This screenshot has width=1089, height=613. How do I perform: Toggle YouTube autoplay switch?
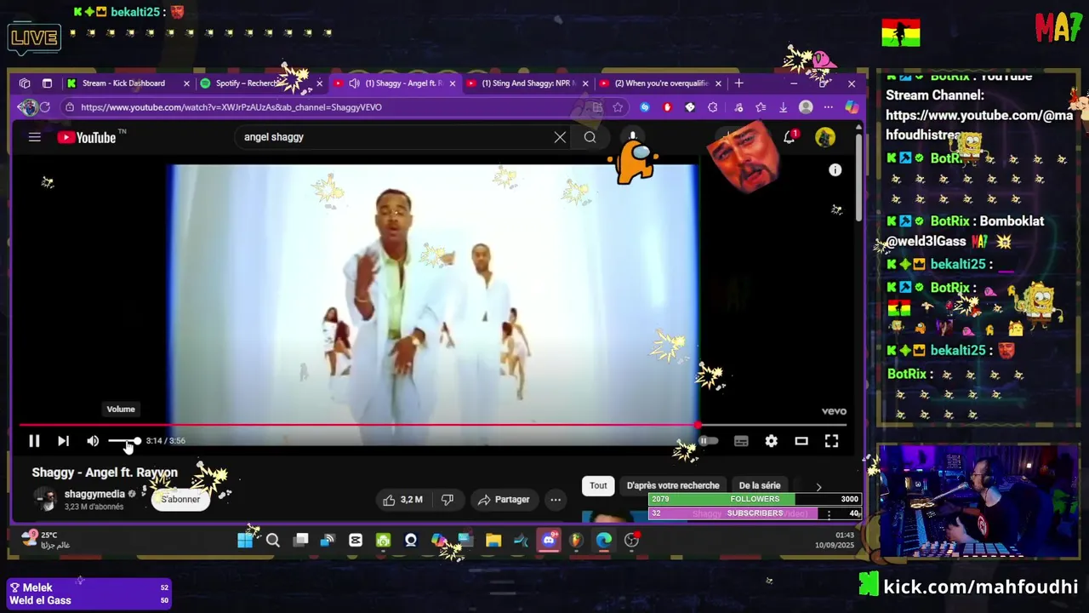coord(708,441)
